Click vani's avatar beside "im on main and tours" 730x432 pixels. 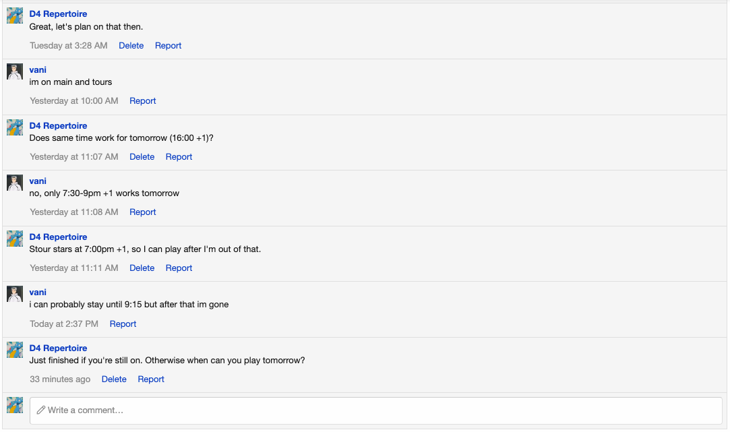click(x=14, y=70)
